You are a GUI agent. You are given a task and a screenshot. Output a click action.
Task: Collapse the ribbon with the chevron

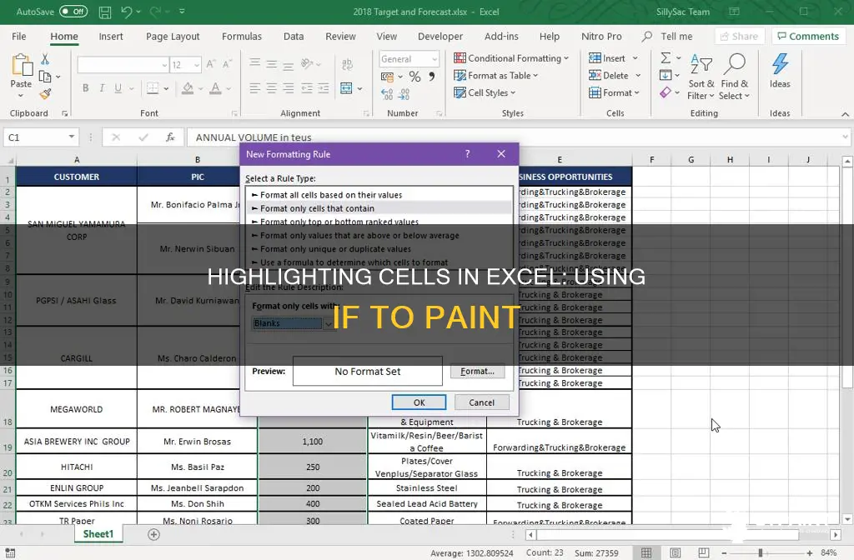pos(845,113)
